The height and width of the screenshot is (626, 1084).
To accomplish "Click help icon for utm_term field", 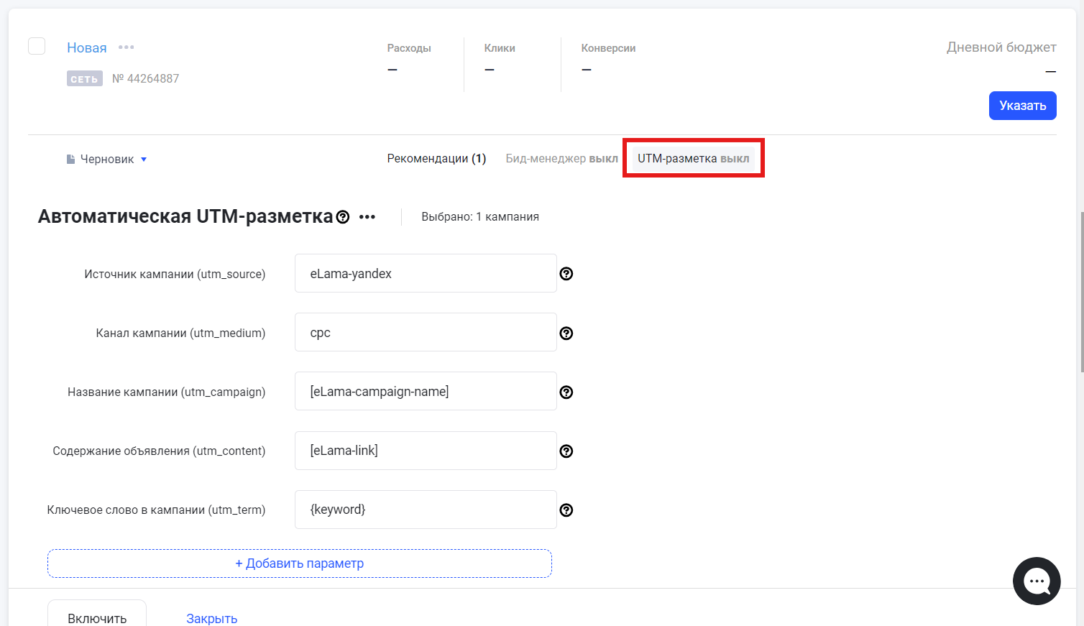I will [566, 510].
